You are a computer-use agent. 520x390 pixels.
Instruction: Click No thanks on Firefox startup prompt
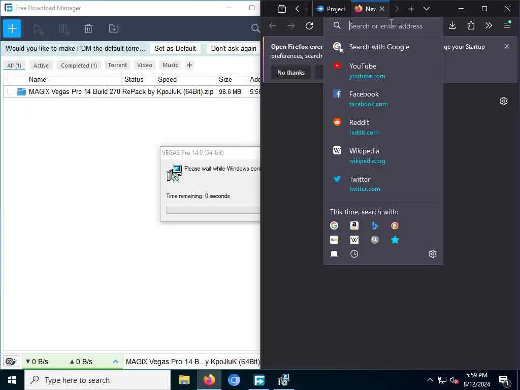coord(291,73)
